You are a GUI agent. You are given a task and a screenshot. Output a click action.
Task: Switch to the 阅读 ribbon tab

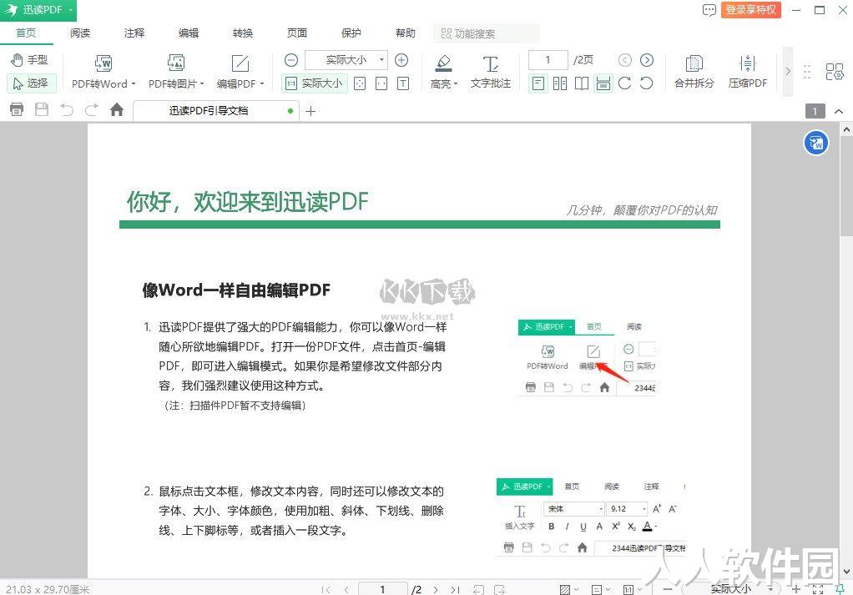click(x=80, y=33)
